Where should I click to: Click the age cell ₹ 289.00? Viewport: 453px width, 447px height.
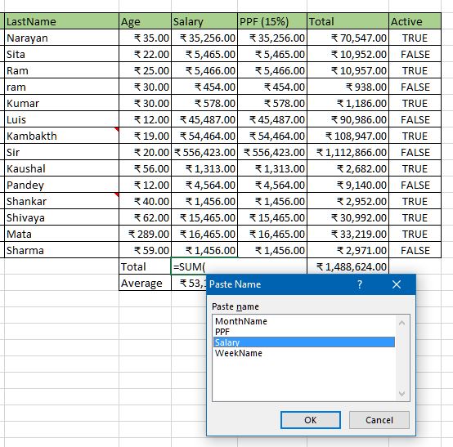[145, 234]
